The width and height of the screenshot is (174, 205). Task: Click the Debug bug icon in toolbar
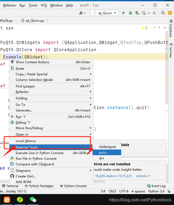(130, 13)
